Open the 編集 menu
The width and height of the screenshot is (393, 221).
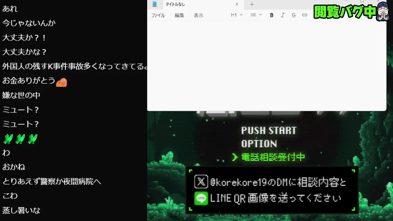pyautogui.click(x=179, y=15)
